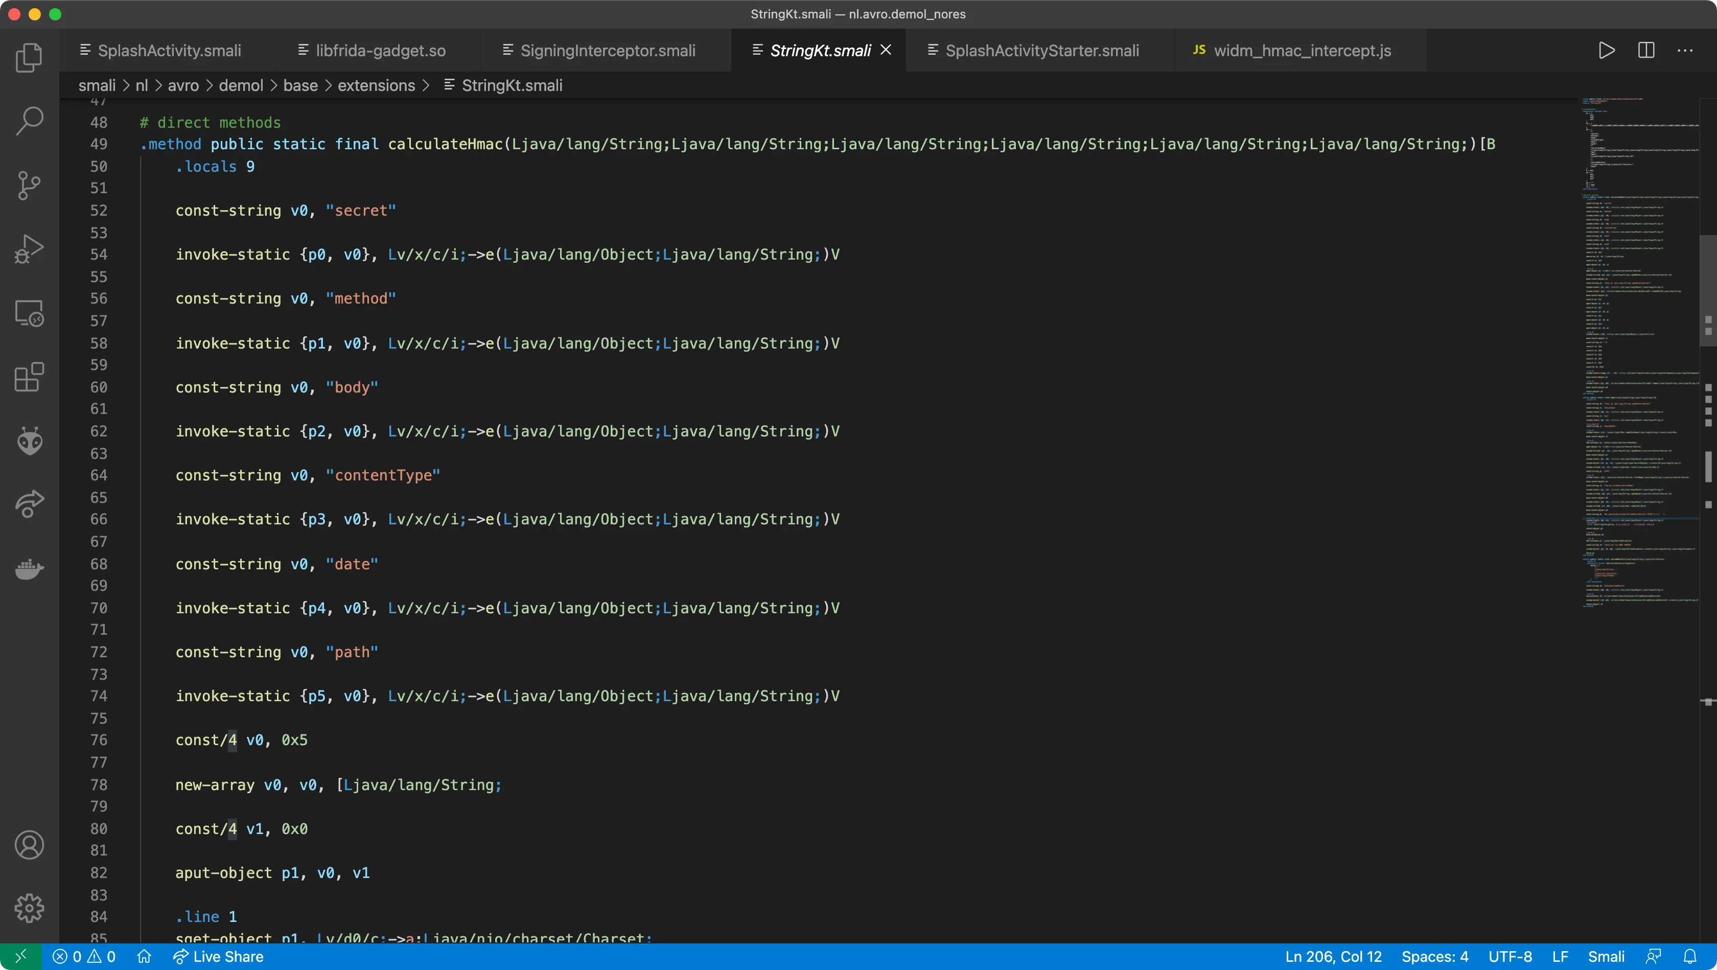Expand the avro breadcrumb segment
1717x970 pixels.
(183, 85)
